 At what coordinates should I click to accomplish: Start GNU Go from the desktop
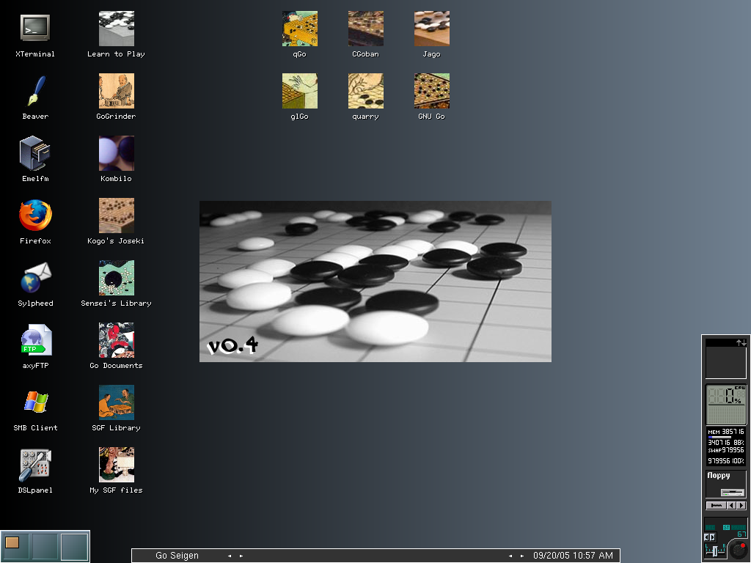click(x=431, y=92)
